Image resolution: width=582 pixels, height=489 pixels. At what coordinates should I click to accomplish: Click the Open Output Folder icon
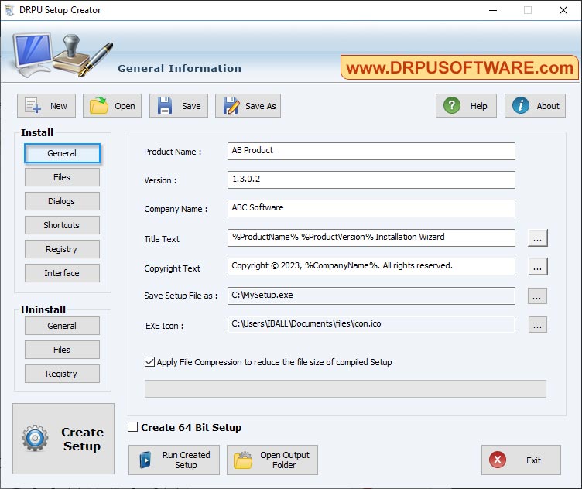243,460
